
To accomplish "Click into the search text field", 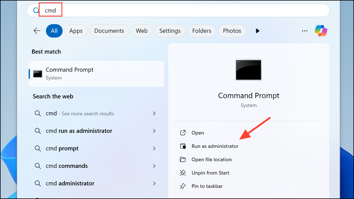I will 184,11.
